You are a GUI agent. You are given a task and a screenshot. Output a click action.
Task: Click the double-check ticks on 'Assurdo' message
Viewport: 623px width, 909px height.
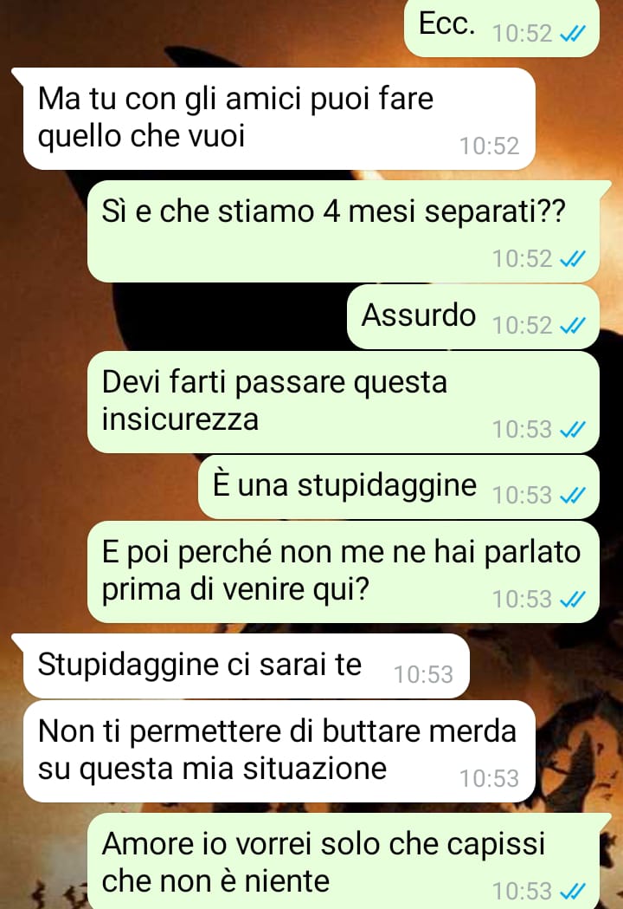tap(572, 327)
